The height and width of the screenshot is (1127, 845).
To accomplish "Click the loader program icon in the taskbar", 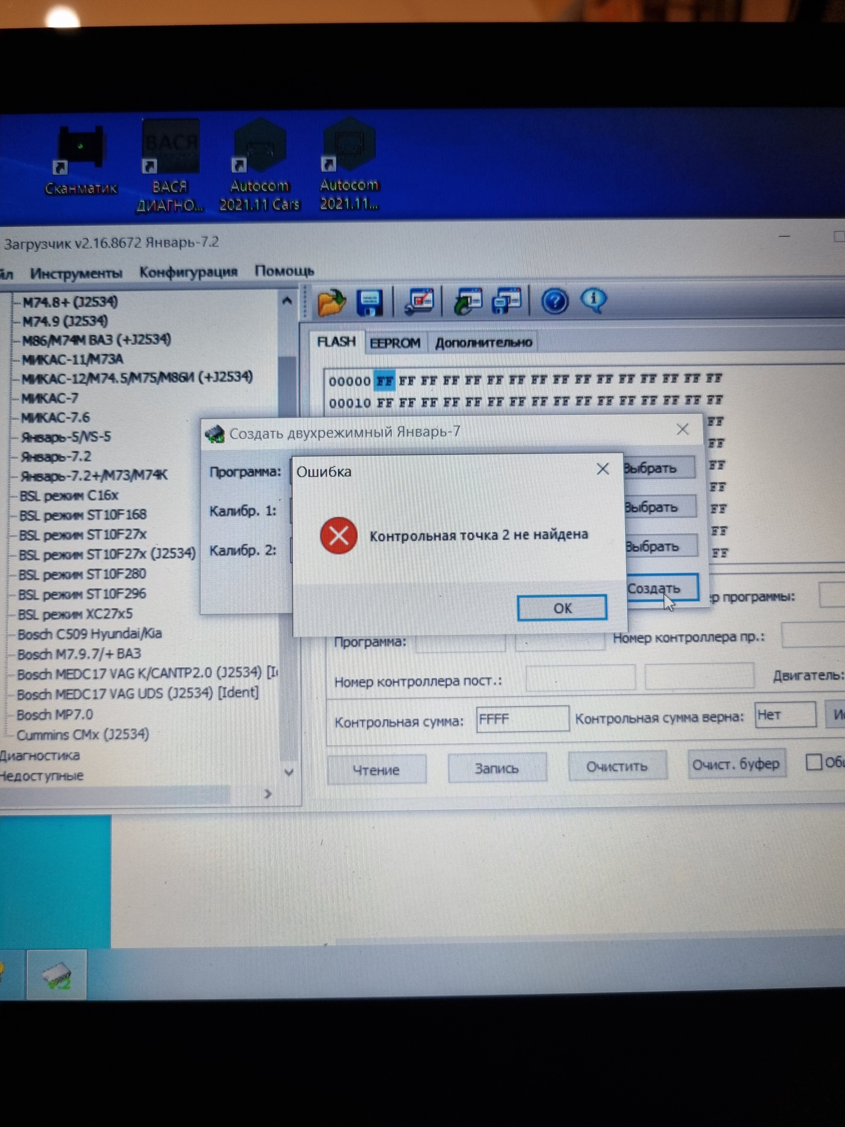I will [x=56, y=975].
